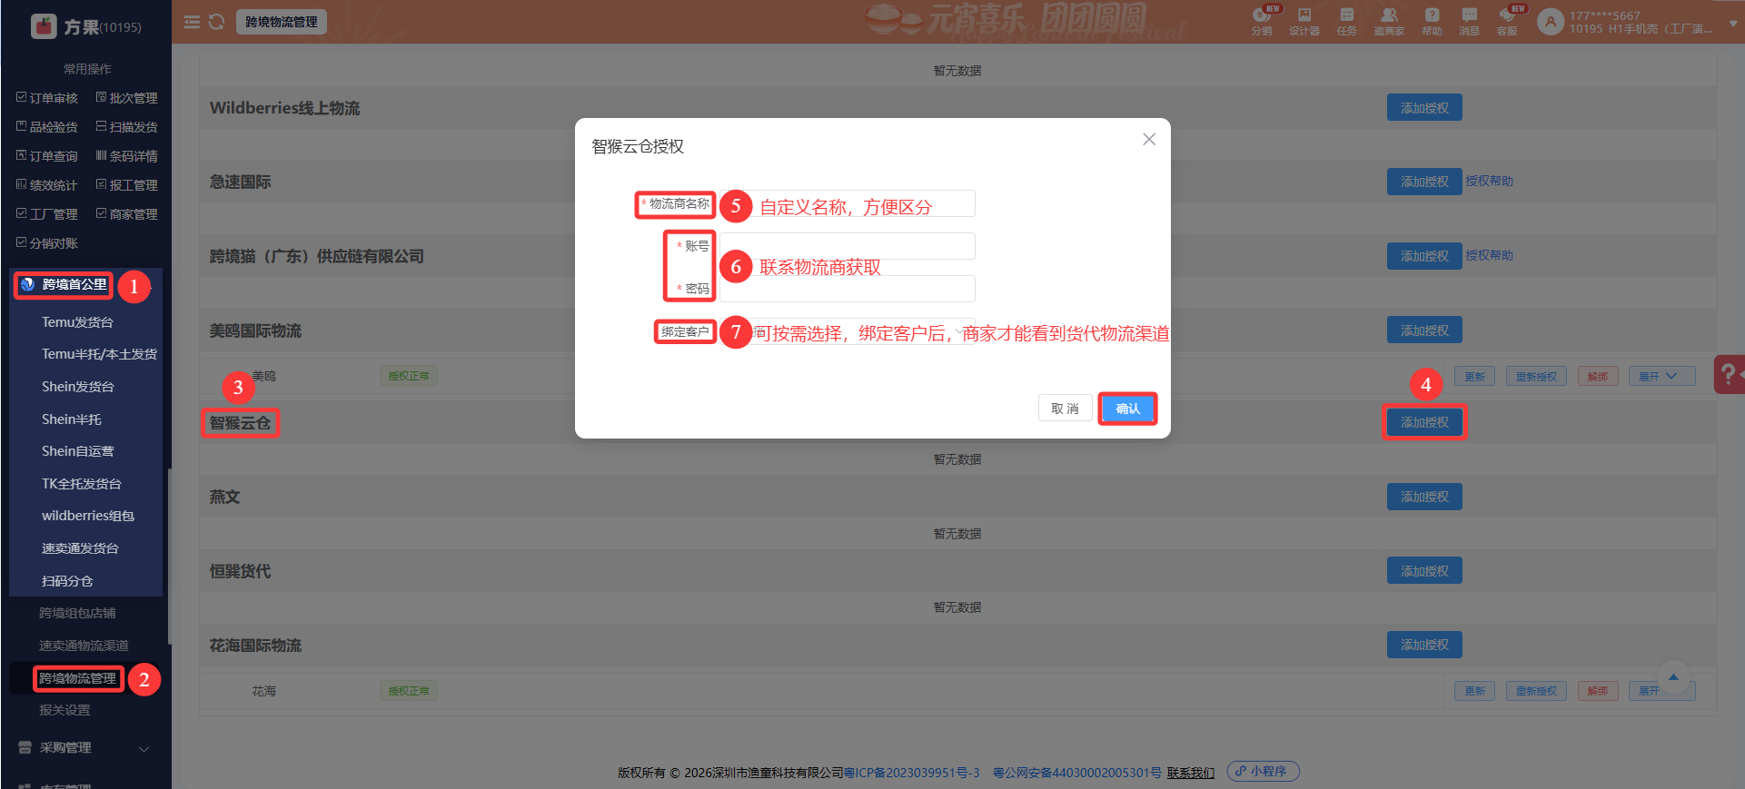Focus the 物流商名称 input field
Screen dimensions: 1745x789
847,203
